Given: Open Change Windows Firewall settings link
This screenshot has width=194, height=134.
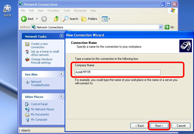Looking at the screenshot, I should click(x=41, y=61).
